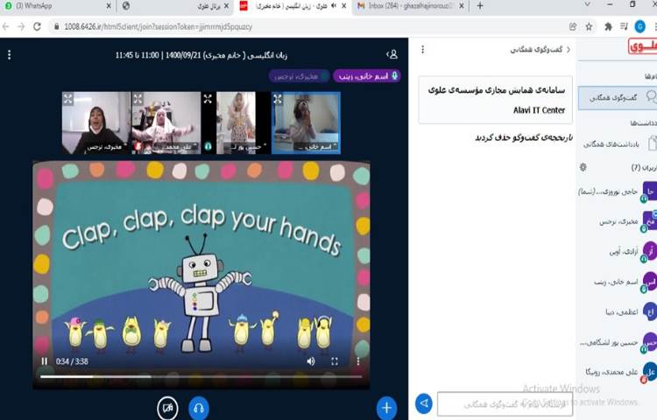Open the Chrome profile avatar
Screen dimensions: 657x420
point(639,27)
